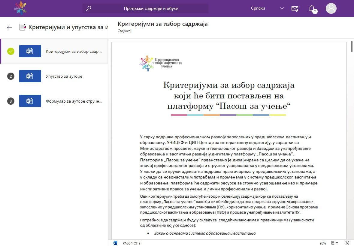Click the Садржај label under the heading
This screenshot has width=354, height=246.
click(x=124, y=31)
